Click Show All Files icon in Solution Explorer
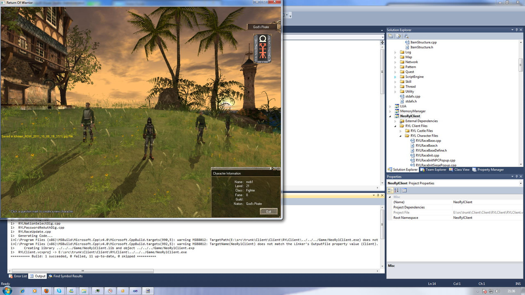This screenshot has width=525, height=295. (x=398, y=36)
